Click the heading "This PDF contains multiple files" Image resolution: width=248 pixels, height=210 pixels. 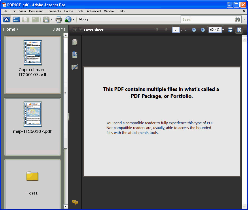point(161,92)
